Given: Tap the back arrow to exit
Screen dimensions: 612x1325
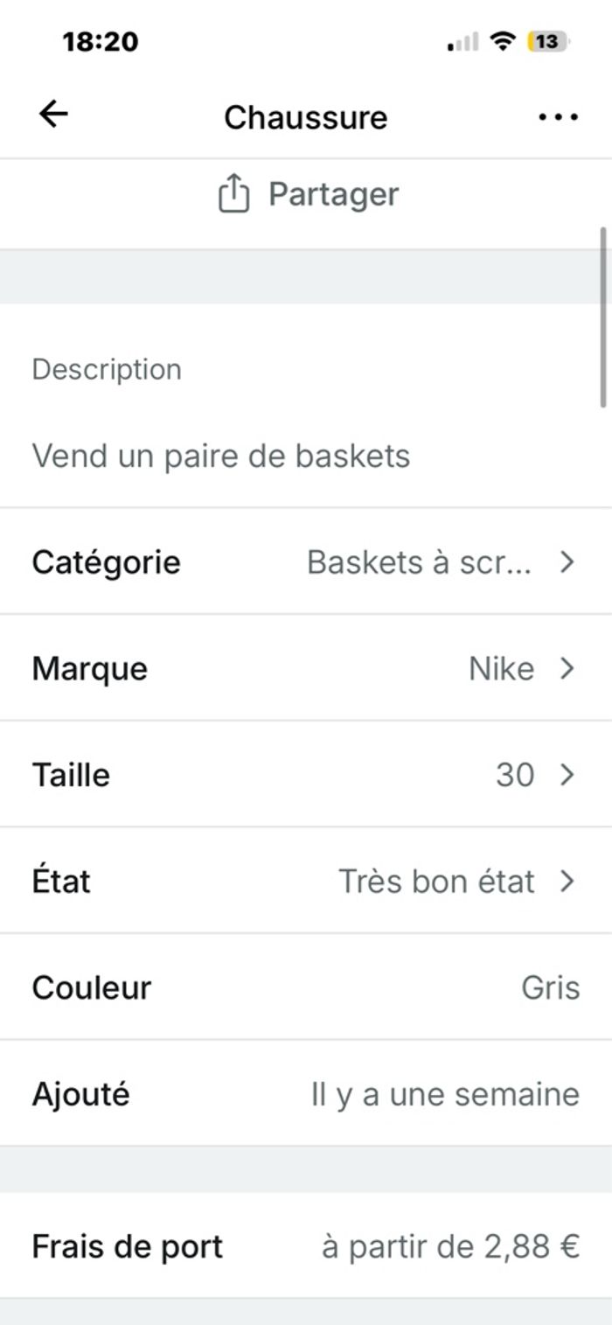Looking at the screenshot, I should click(52, 113).
